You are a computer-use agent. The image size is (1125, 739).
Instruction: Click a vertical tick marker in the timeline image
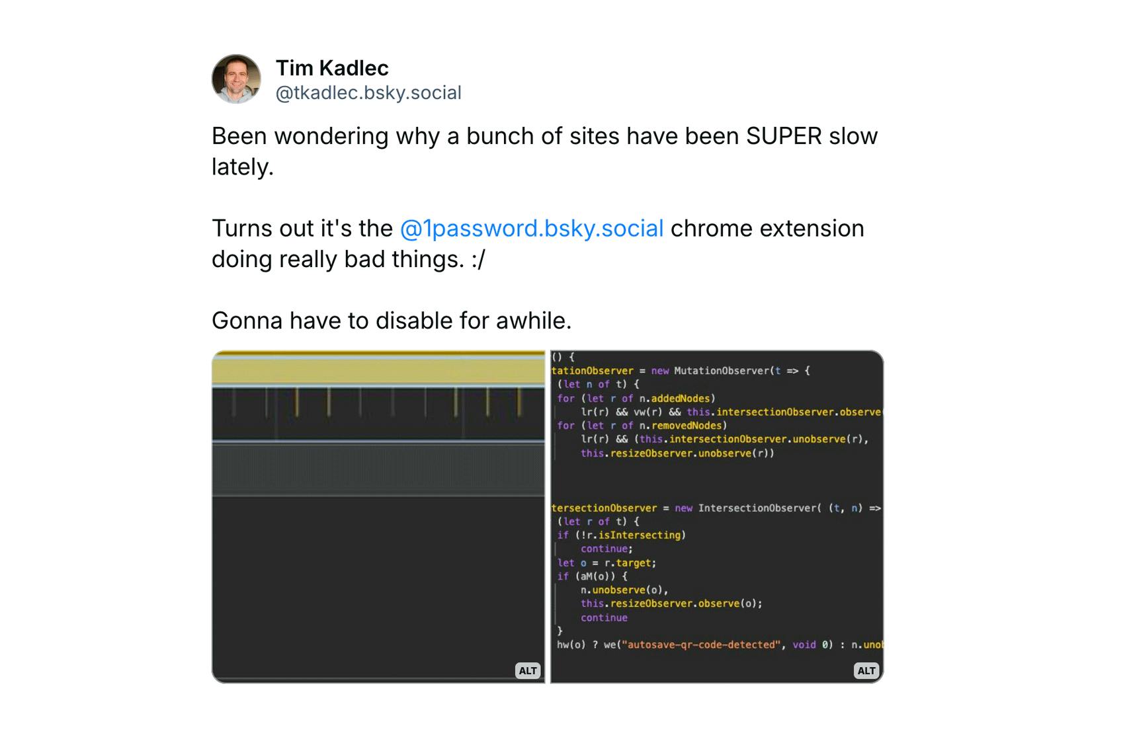pos(329,402)
